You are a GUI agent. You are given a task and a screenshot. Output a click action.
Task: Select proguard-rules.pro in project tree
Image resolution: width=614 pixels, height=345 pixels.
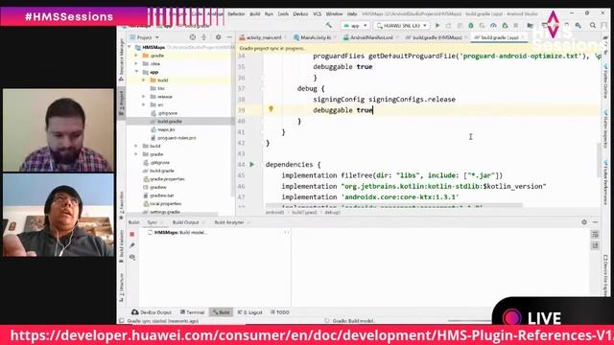click(174, 138)
